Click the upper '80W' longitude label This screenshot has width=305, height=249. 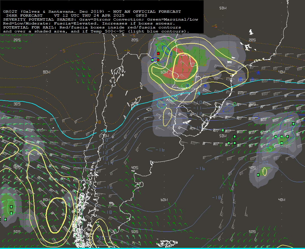point(47,72)
